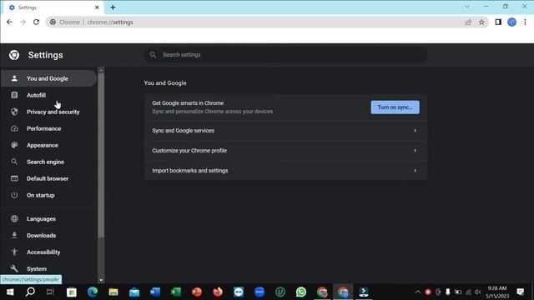This screenshot has height=300, width=534.
Task: Open the Windows Start menu
Action: pyautogui.click(x=10, y=292)
